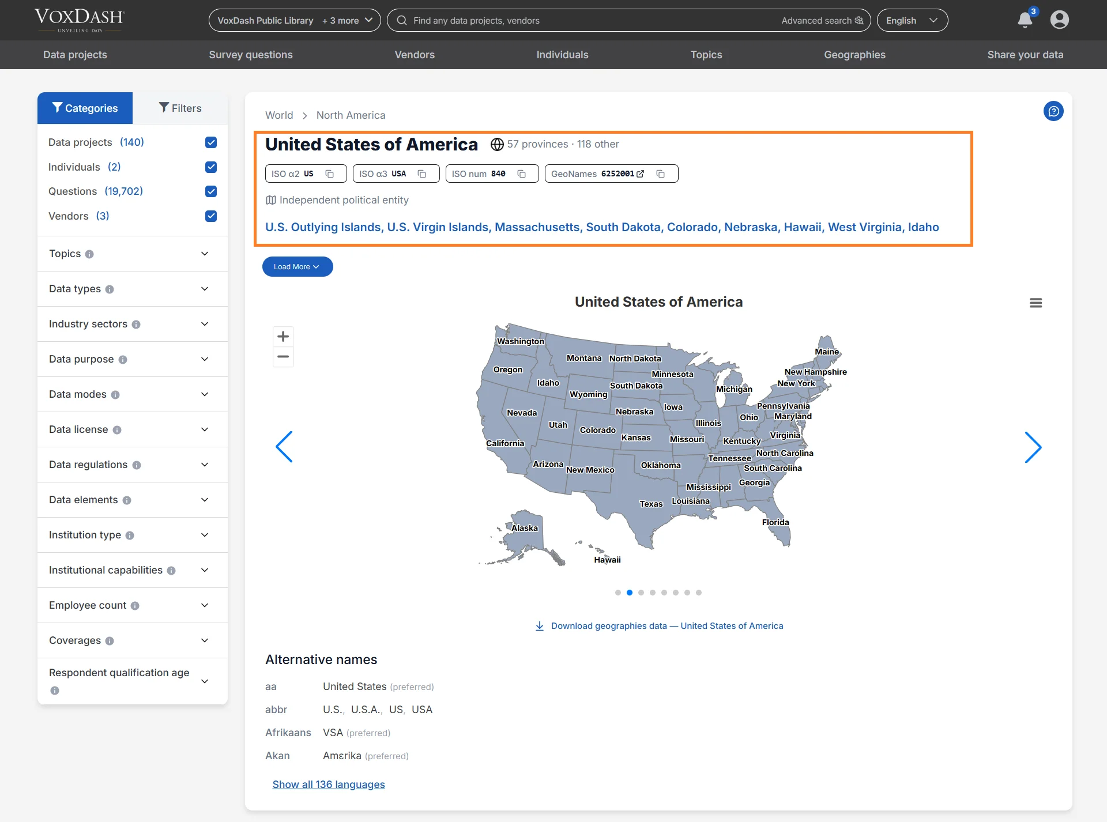This screenshot has height=822, width=1107.
Task: Open the Topics navigation item
Action: (706, 55)
